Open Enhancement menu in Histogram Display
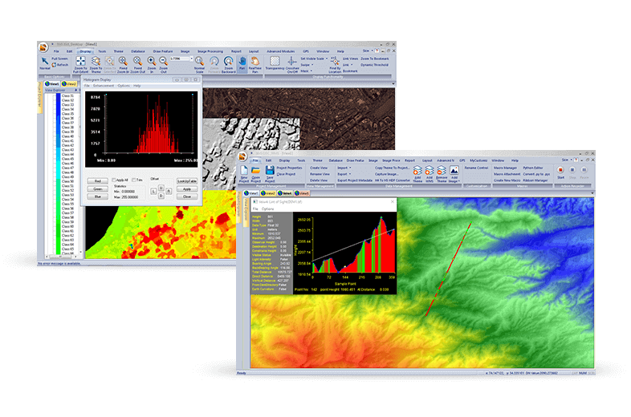631x417 pixels. [x=102, y=85]
